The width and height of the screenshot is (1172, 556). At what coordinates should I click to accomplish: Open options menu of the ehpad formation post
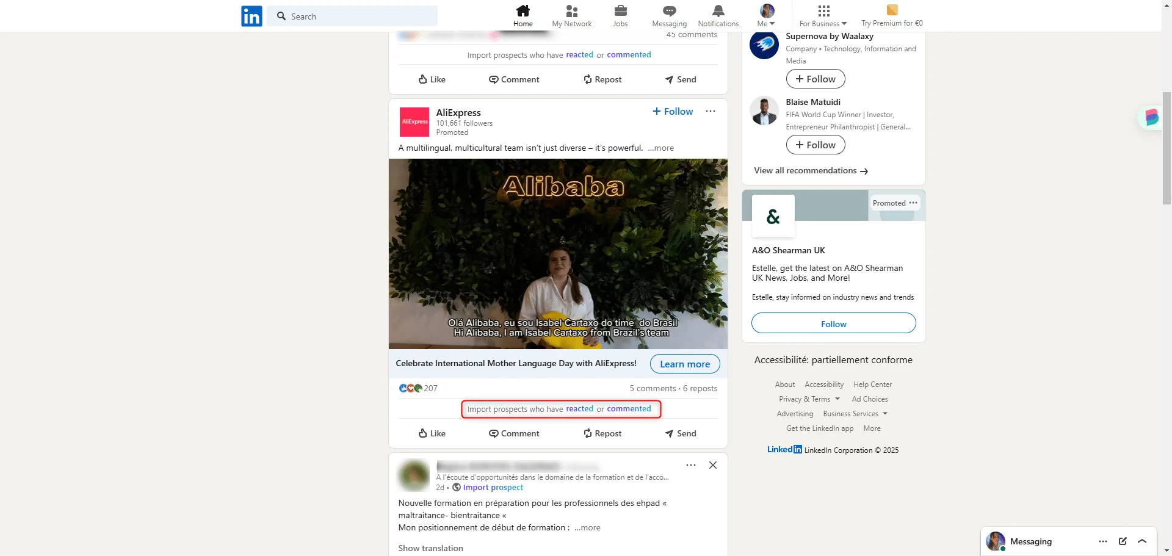[691, 465]
